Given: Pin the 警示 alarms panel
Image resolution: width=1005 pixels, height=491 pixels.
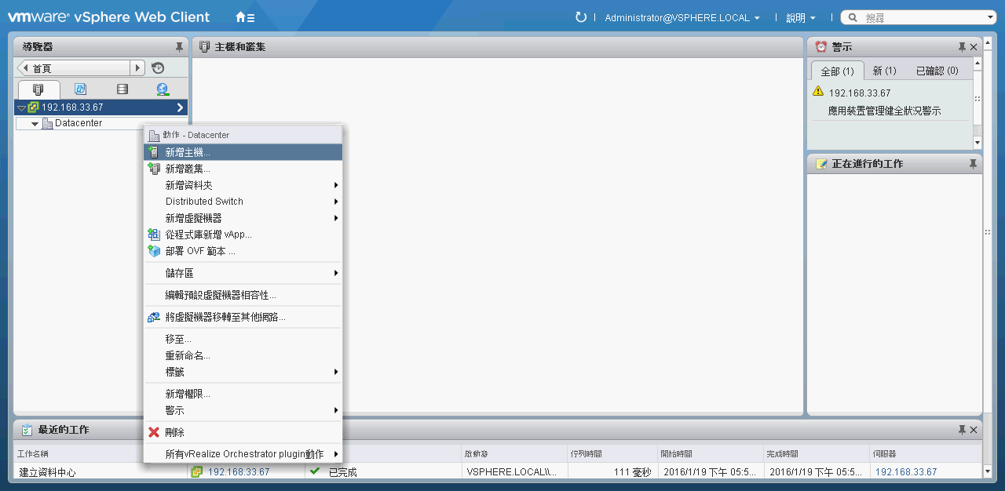Looking at the screenshot, I should coord(962,47).
